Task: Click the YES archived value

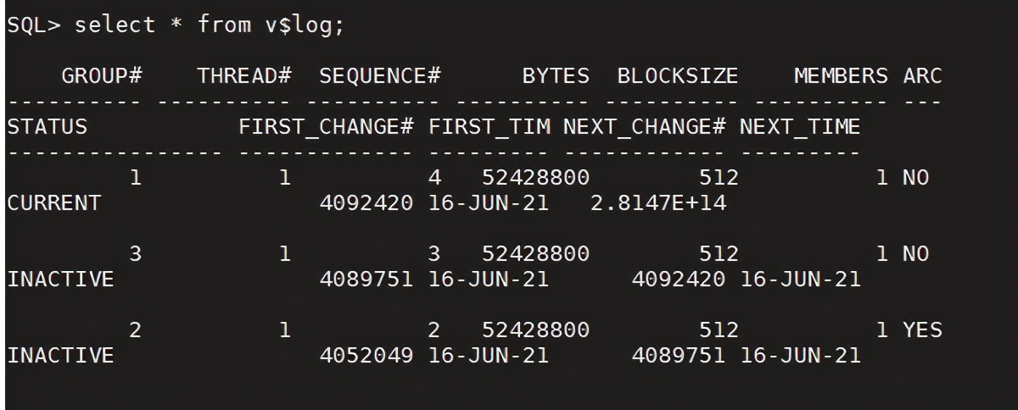Action: point(922,330)
